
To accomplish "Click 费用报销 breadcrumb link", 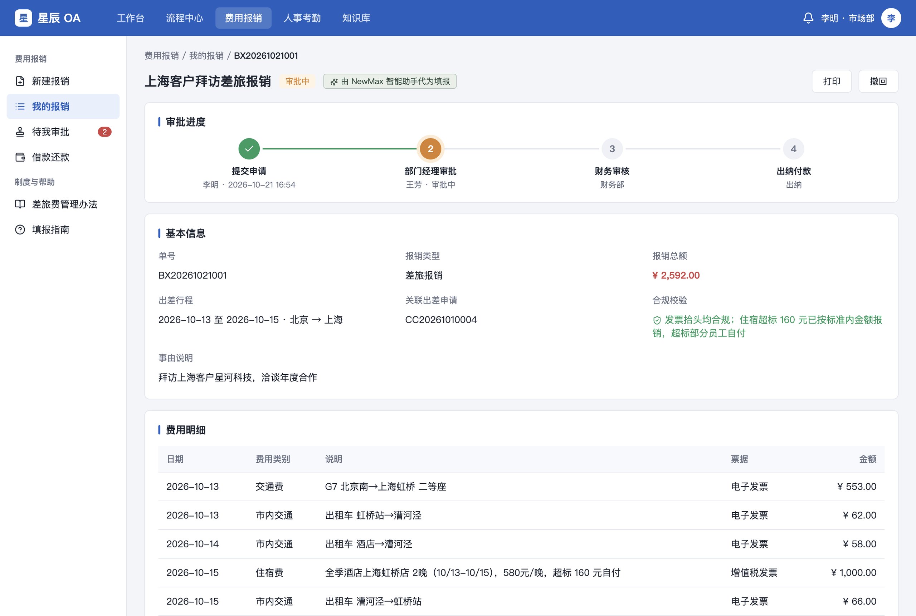I will 162,56.
